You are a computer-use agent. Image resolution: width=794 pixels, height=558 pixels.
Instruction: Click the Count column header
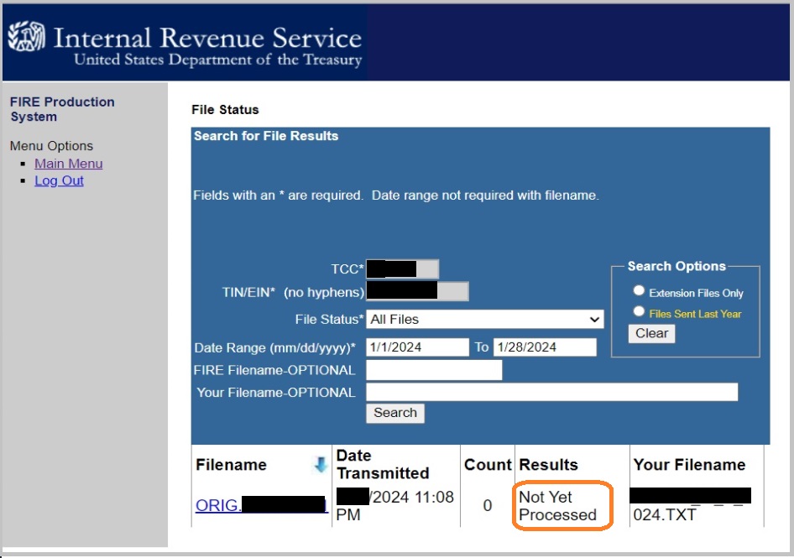(487, 465)
